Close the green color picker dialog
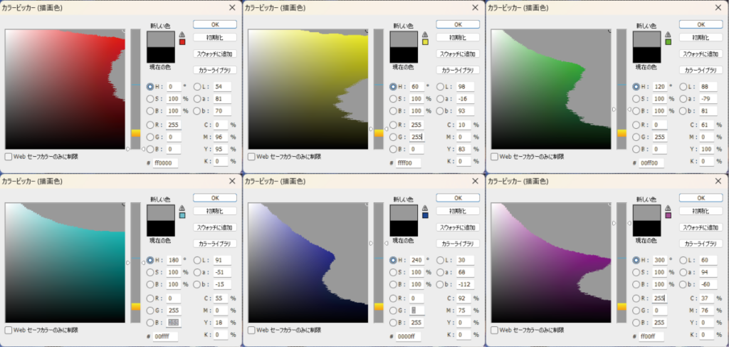 click(718, 7)
